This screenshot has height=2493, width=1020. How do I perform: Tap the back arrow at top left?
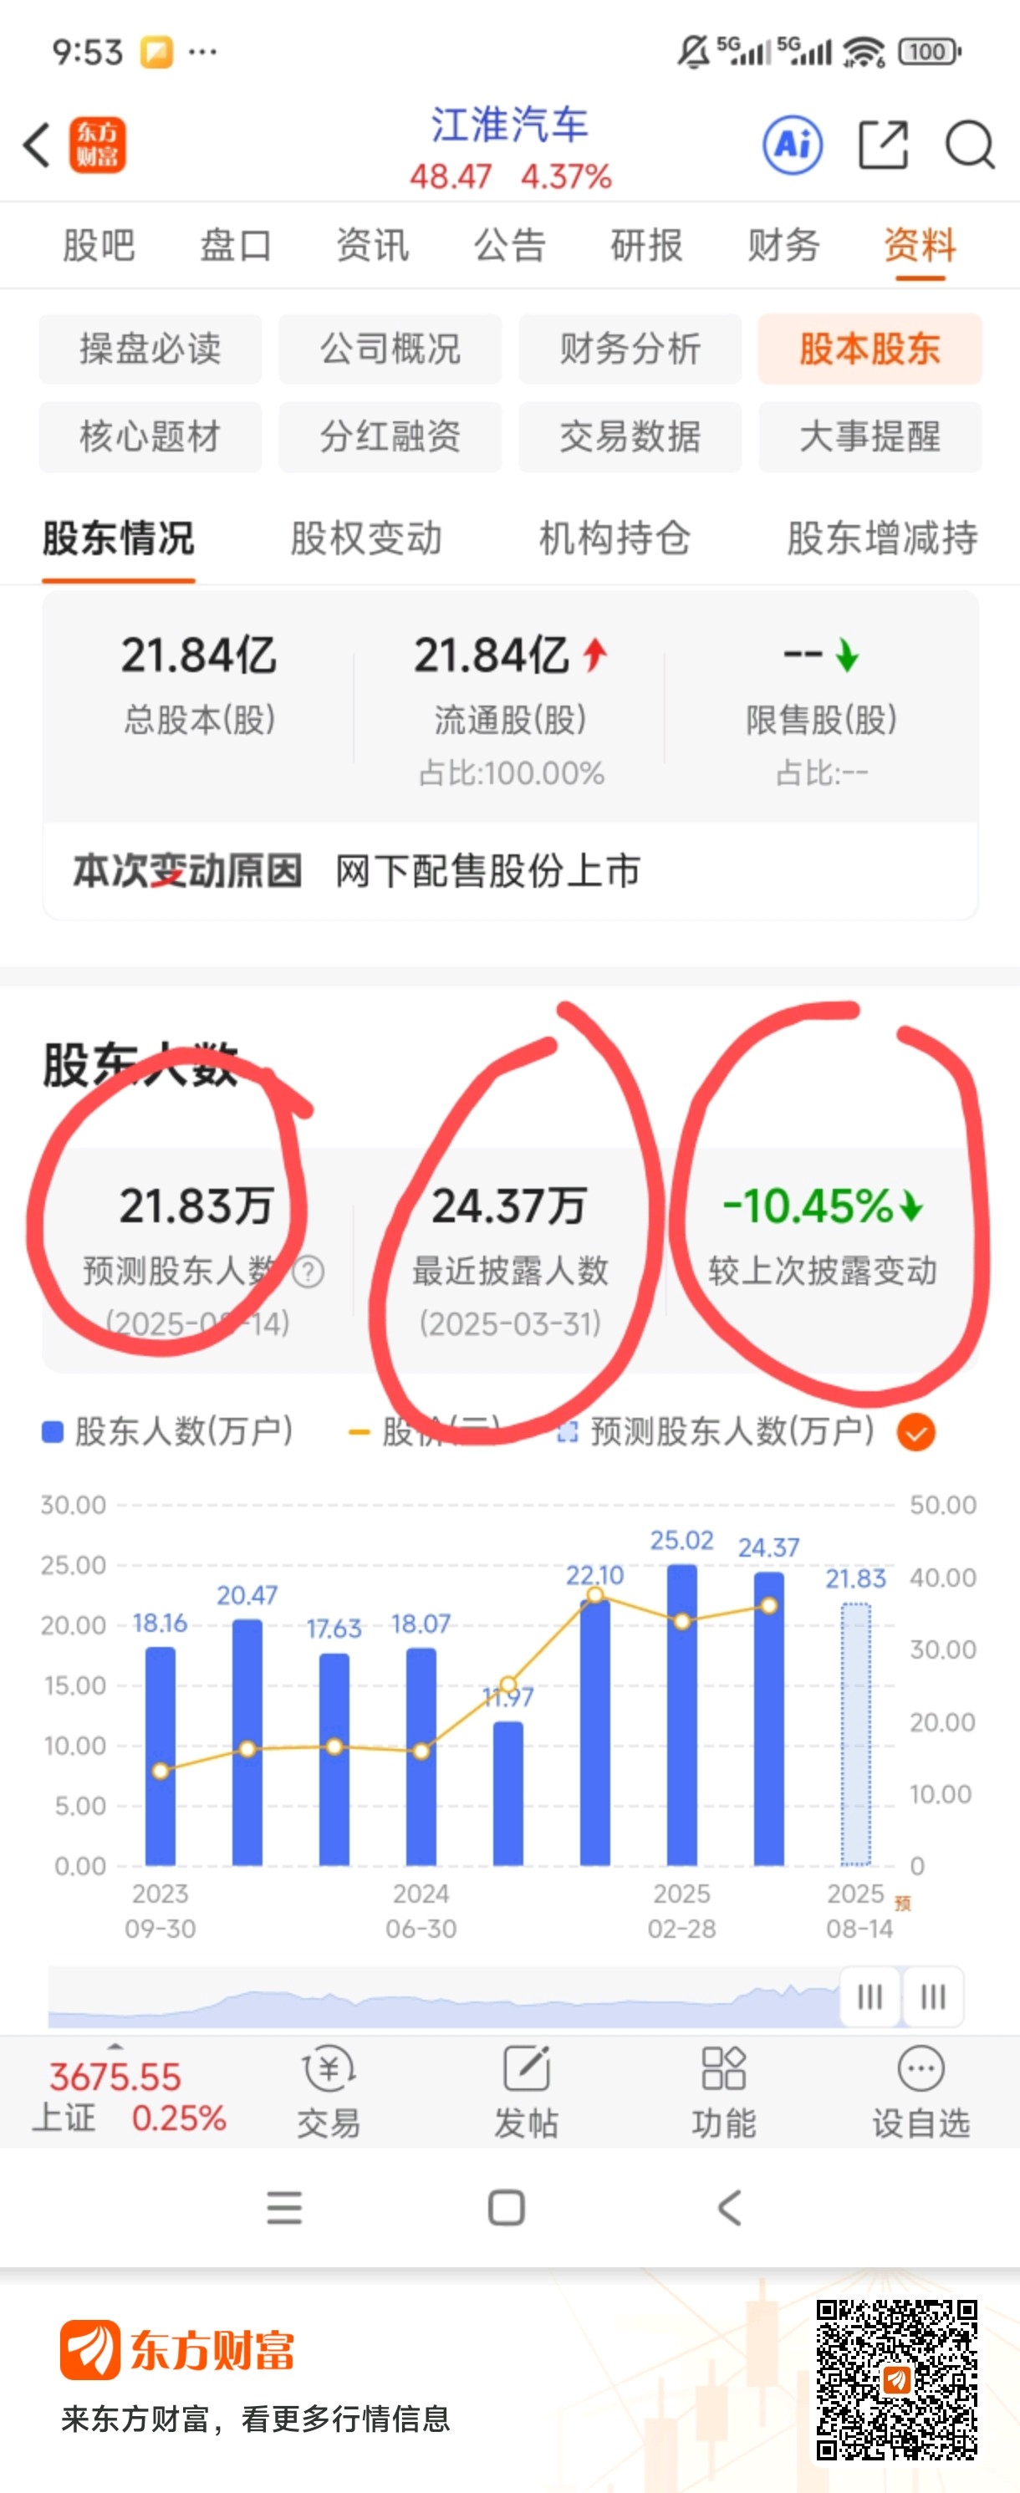coord(37,146)
